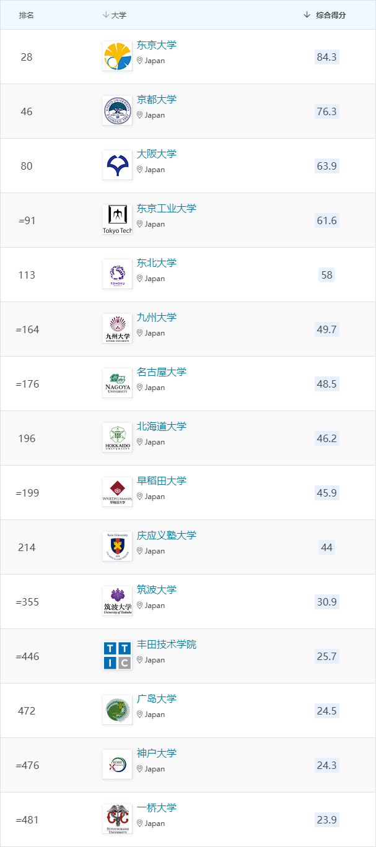Click the 84.3 score badge
This screenshot has height=847, width=376.
coord(326,57)
